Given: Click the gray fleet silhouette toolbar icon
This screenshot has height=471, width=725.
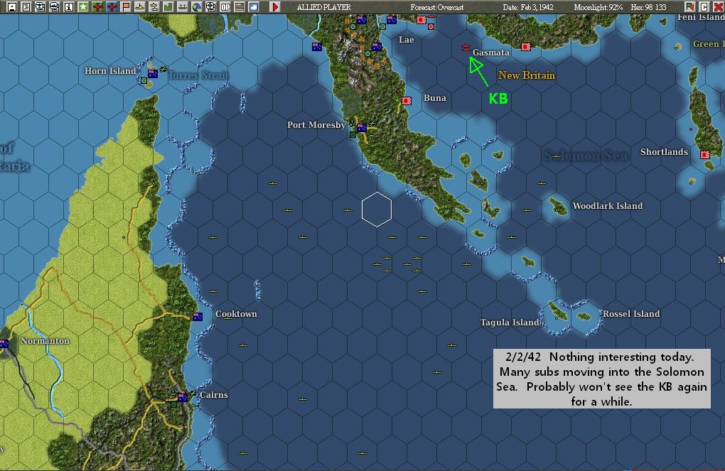Looking at the screenshot, I should (x=183, y=7).
